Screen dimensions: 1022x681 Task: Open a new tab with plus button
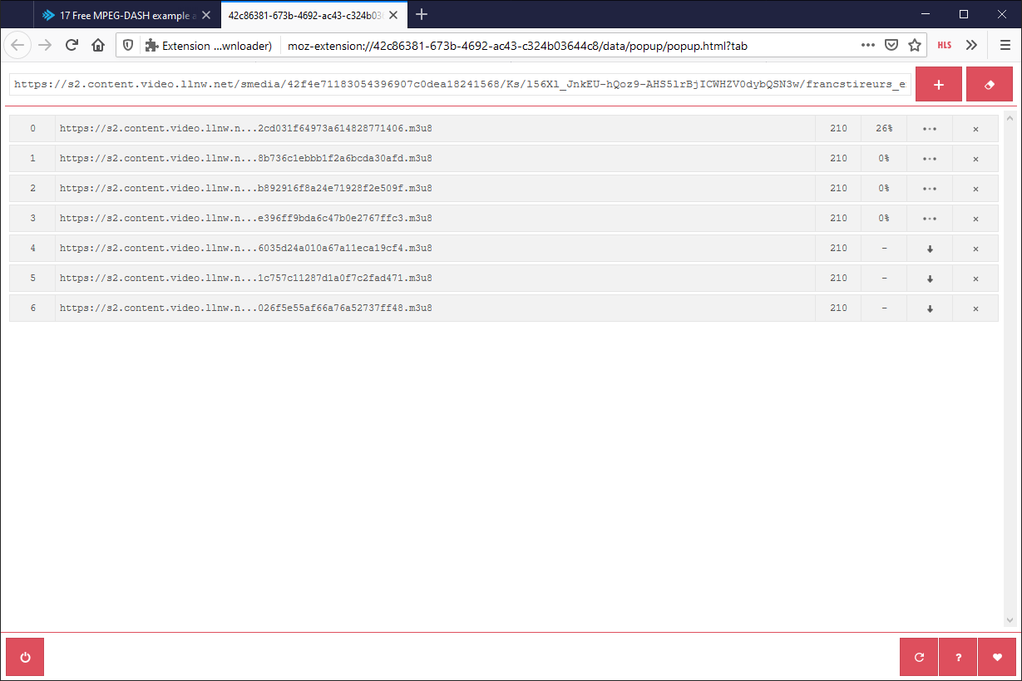422,14
